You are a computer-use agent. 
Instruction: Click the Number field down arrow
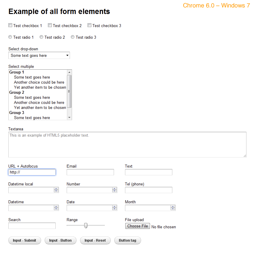pos(114,191)
